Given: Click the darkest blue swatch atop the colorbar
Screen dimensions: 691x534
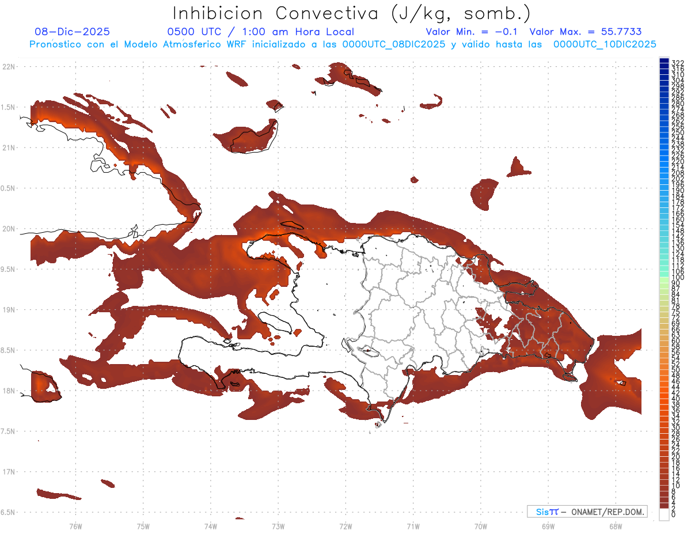Looking at the screenshot, I should (x=664, y=60).
